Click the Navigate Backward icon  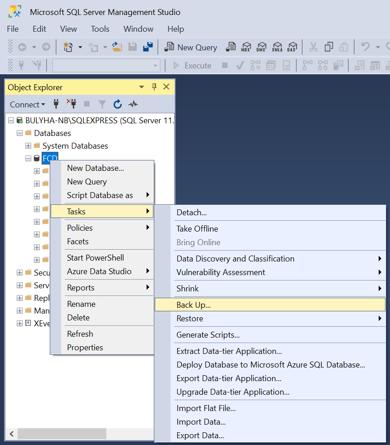click(x=22, y=47)
